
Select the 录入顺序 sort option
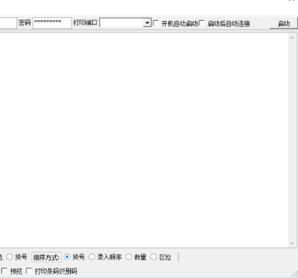[x=92, y=257]
